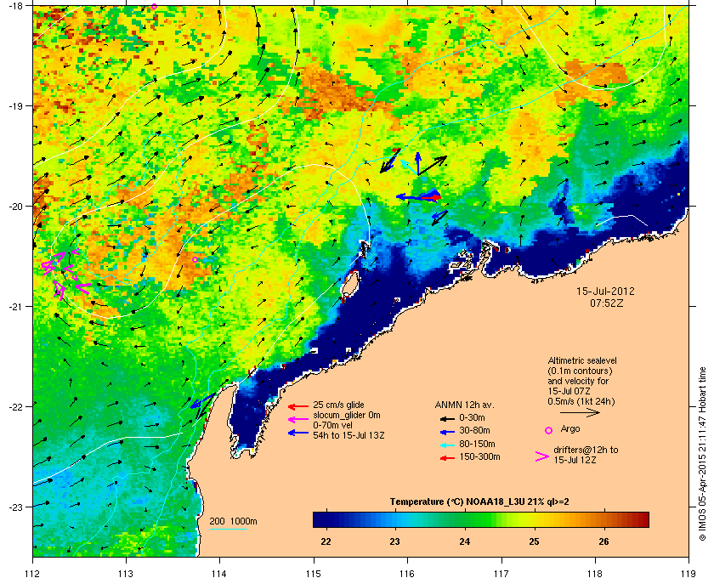Click the Temperature NOAA18_L3U colorbar title

coord(479,502)
